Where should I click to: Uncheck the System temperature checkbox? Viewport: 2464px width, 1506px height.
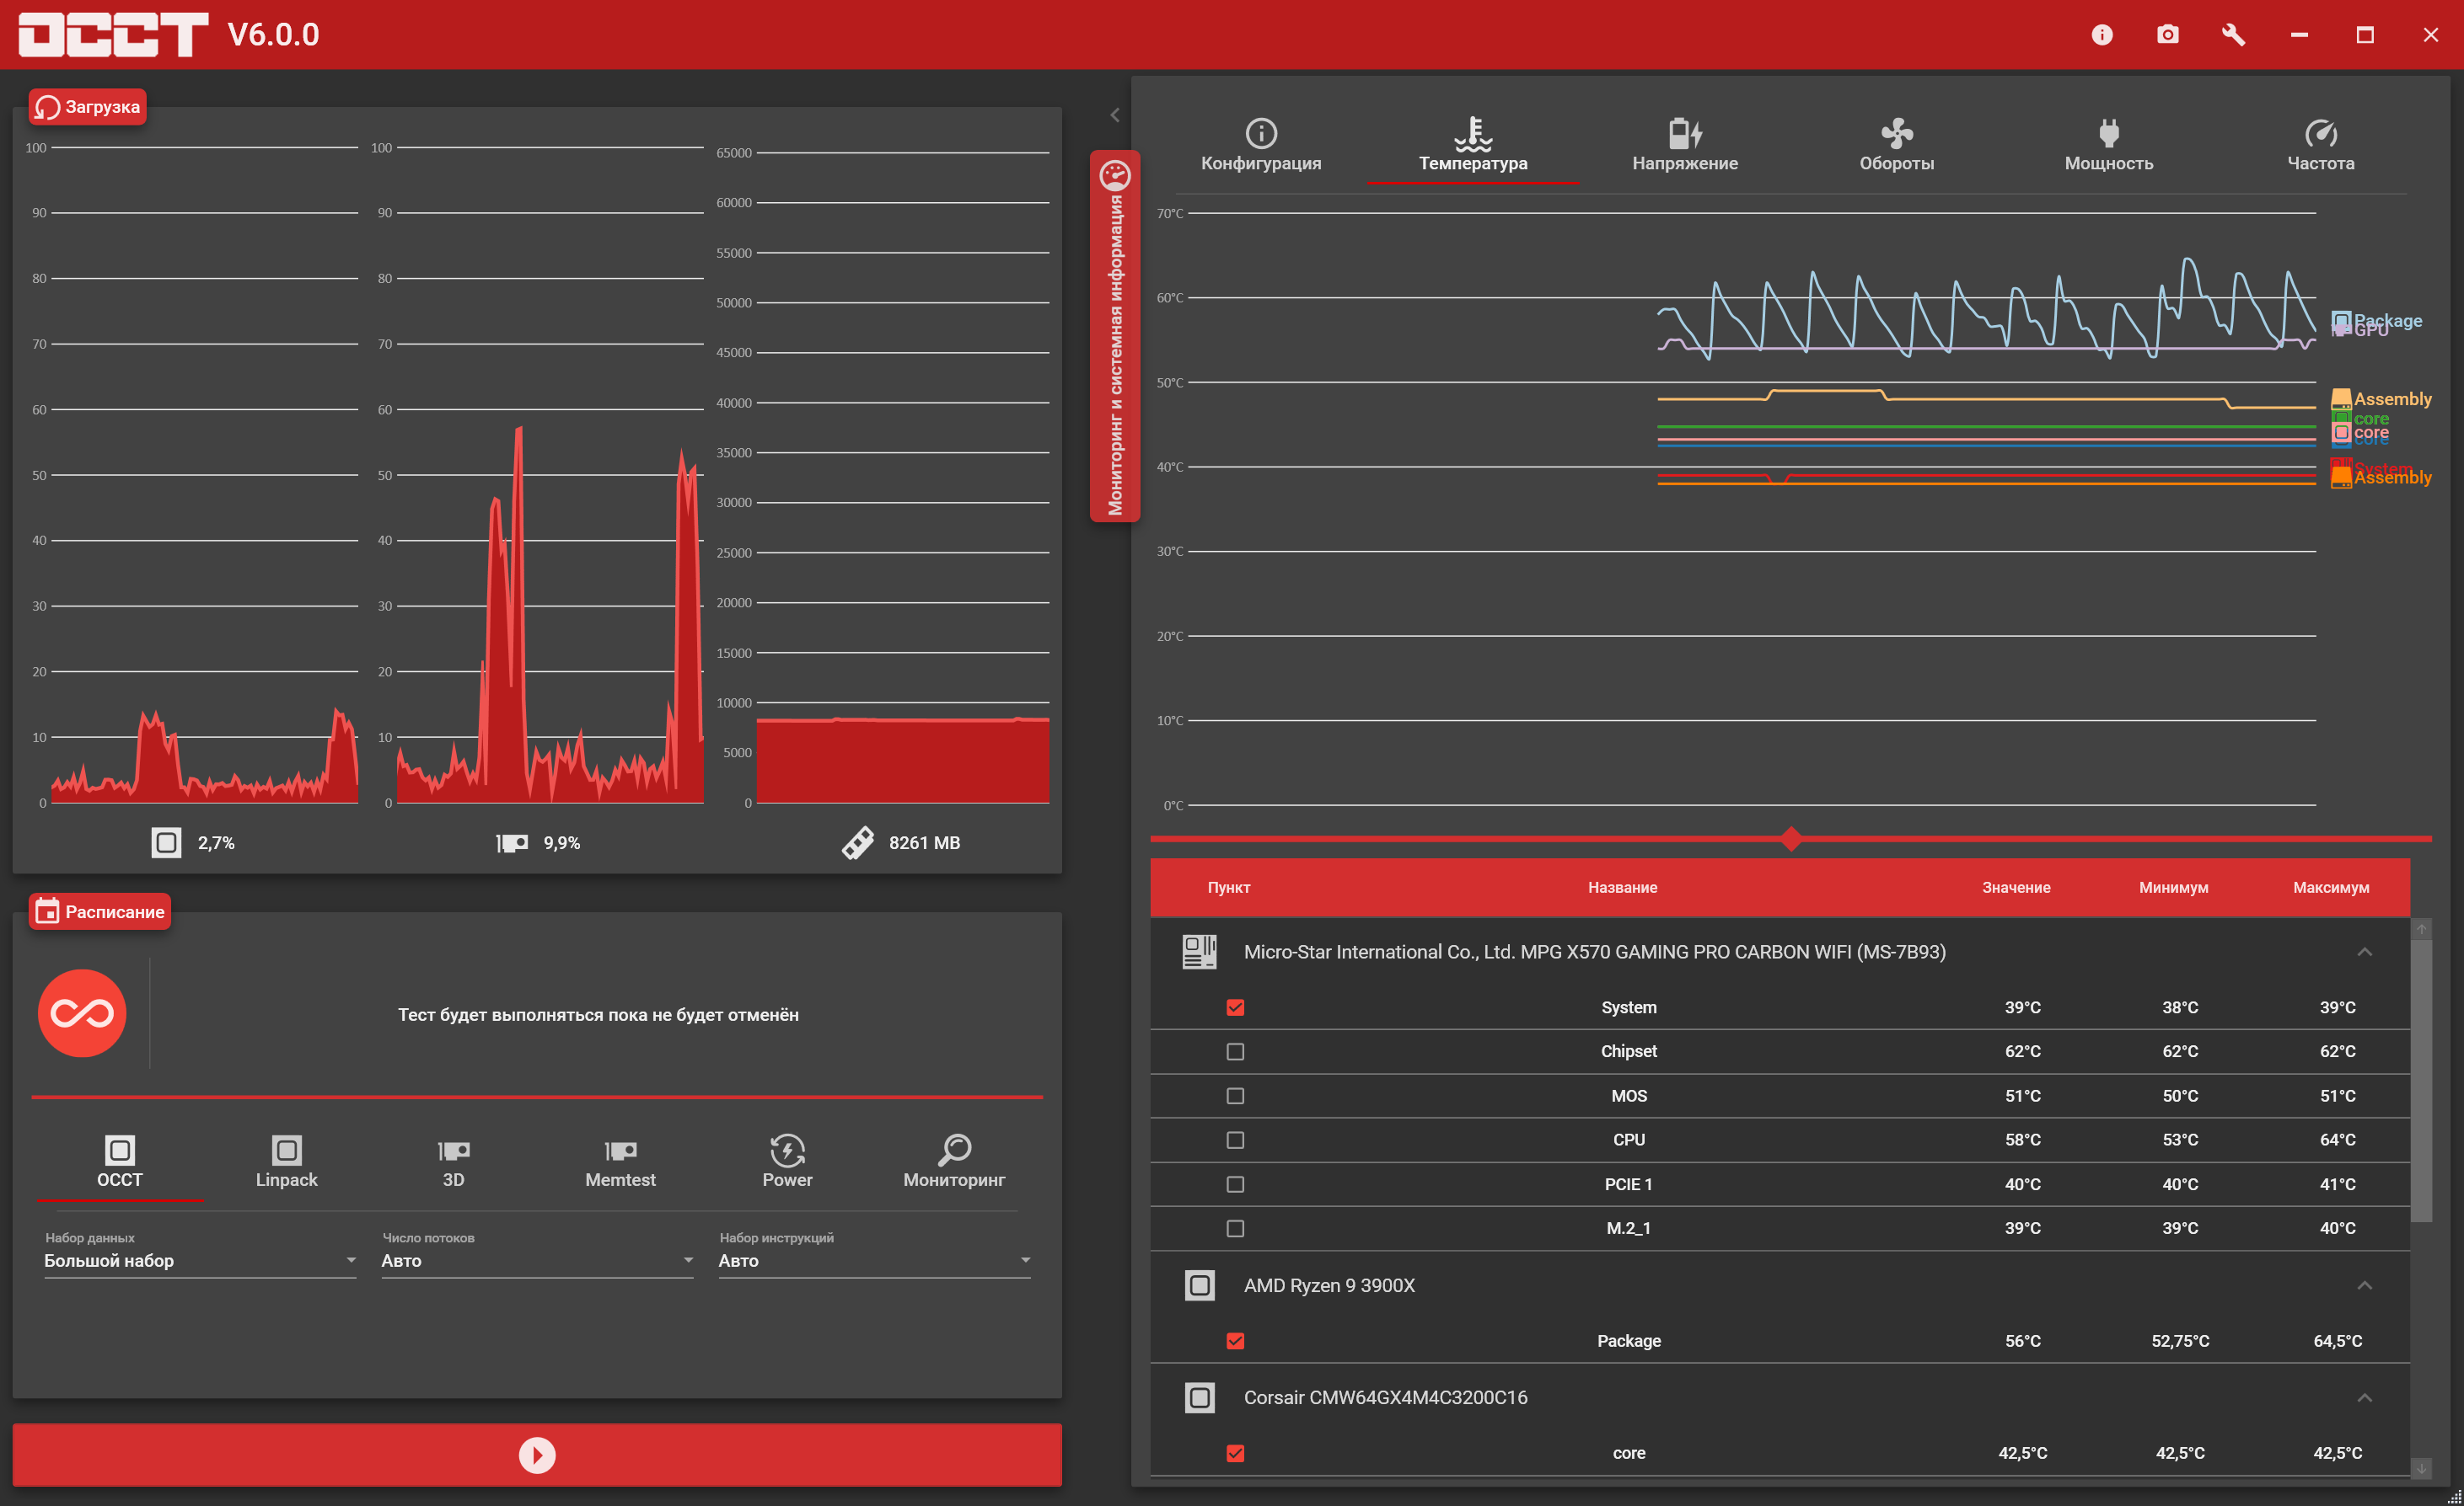pyautogui.click(x=1235, y=1007)
